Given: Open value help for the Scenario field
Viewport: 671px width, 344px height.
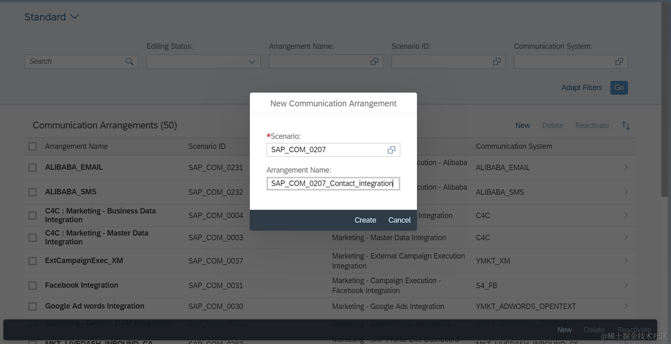Looking at the screenshot, I should click(391, 150).
